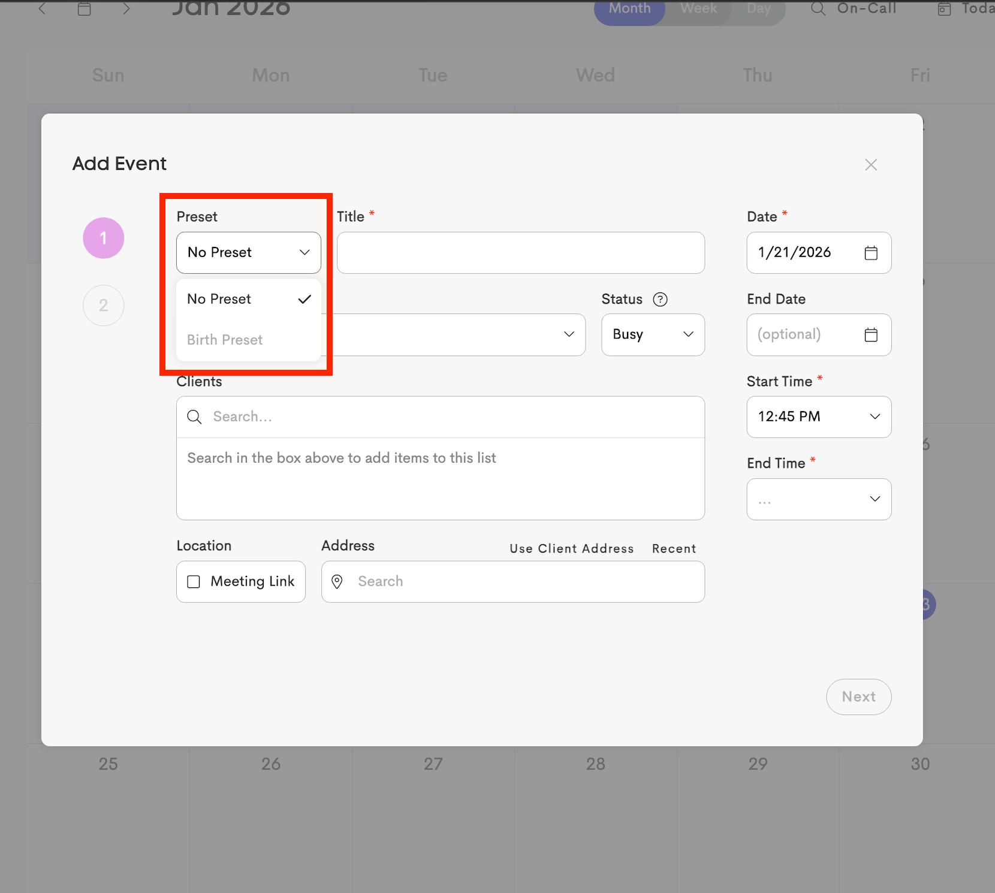Toggle the Meeting Link checkbox
995x893 pixels.
click(x=194, y=582)
